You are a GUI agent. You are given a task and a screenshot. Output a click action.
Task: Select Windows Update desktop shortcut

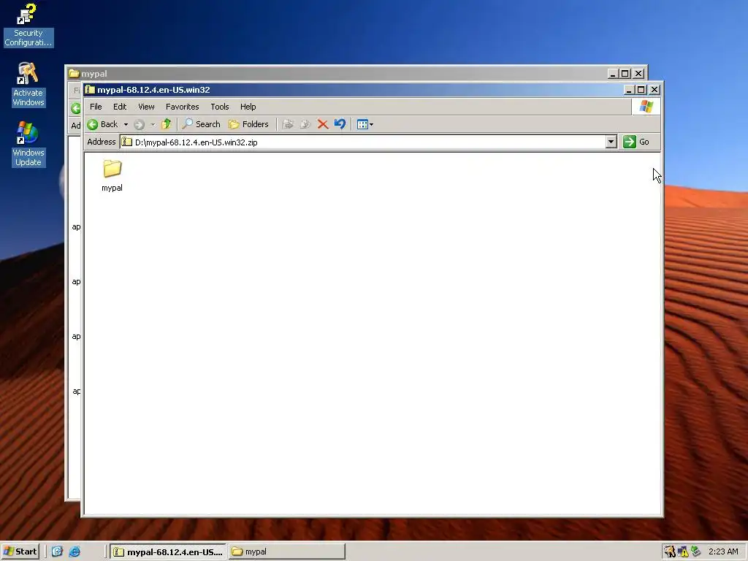coord(28,144)
